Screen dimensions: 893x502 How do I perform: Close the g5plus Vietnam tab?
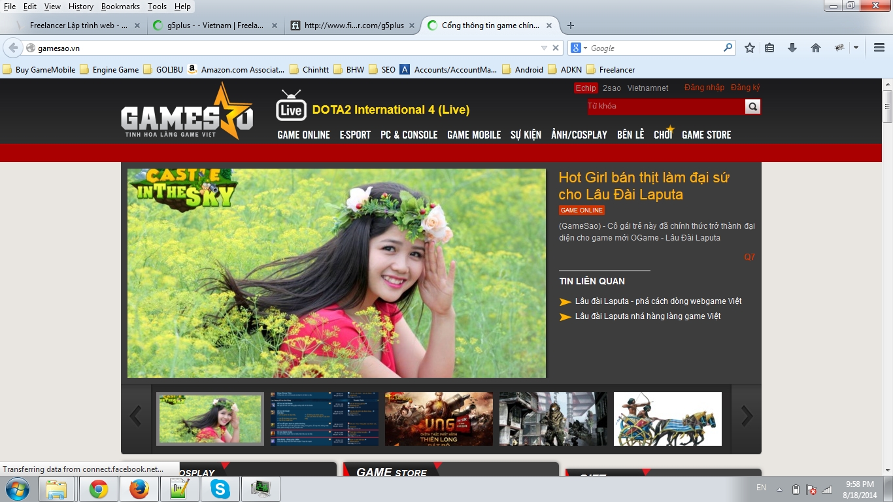(x=275, y=25)
